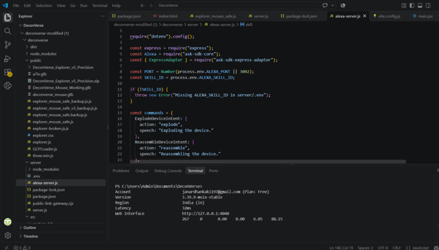Click the errors and warnings status indicator

pyautogui.click(x=22, y=247)
